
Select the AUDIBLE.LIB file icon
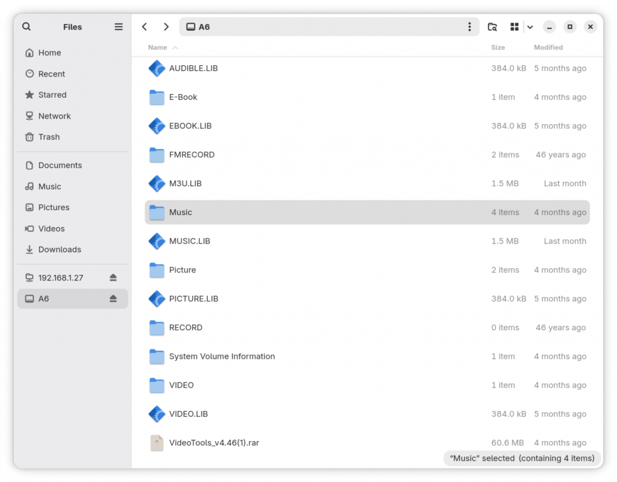pos(157,69)
